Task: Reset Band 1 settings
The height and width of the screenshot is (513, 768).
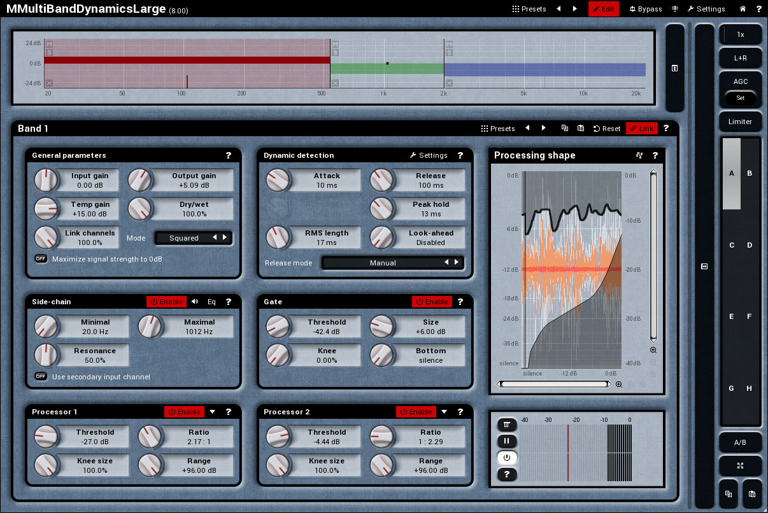Action: tap(607, 128)
